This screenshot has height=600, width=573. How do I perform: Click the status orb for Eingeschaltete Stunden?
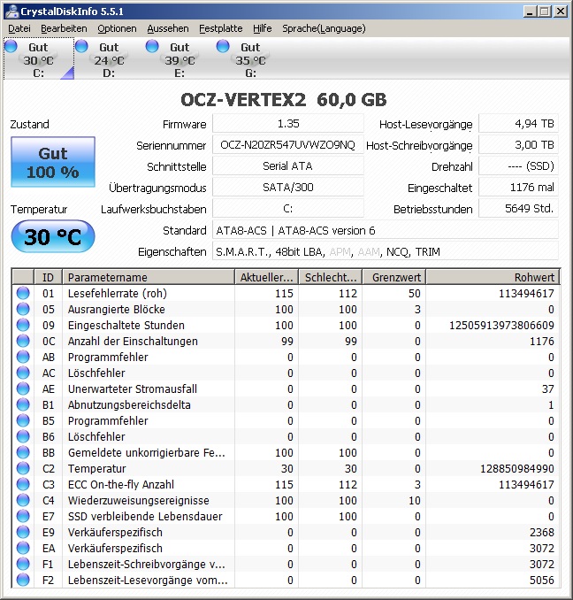[x=23, y=326]
